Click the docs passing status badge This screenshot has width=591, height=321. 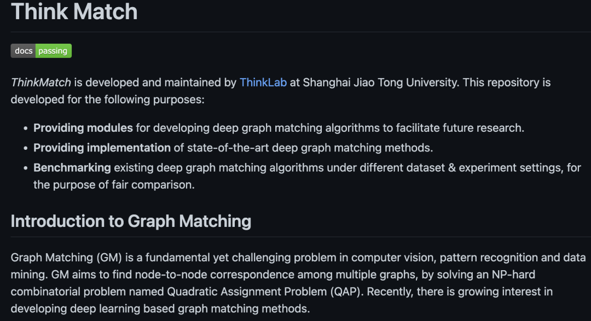(x=41, y=51)
